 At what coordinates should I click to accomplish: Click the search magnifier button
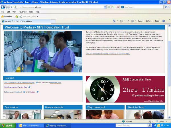pos(166,7)
